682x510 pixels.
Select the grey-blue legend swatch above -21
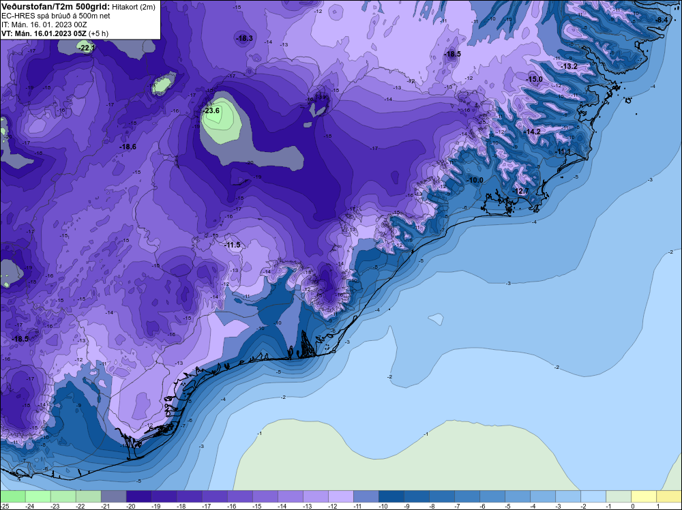(113, 496)
